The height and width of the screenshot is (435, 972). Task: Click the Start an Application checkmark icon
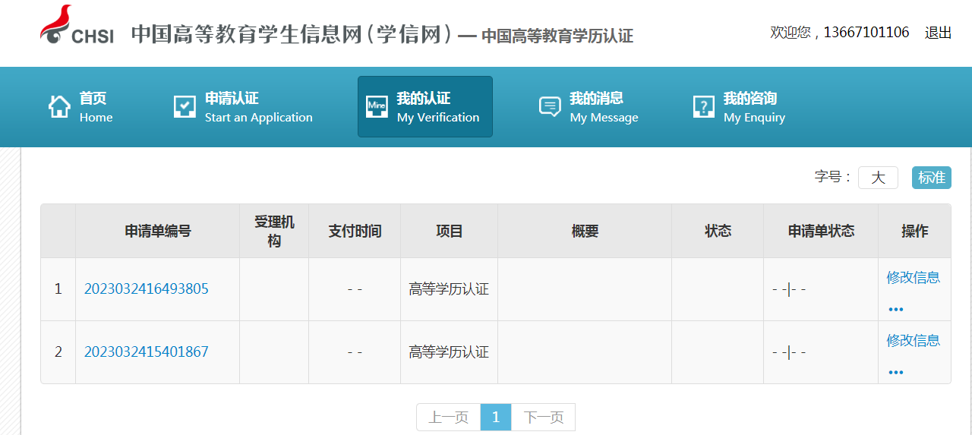(x=185, y=107)
